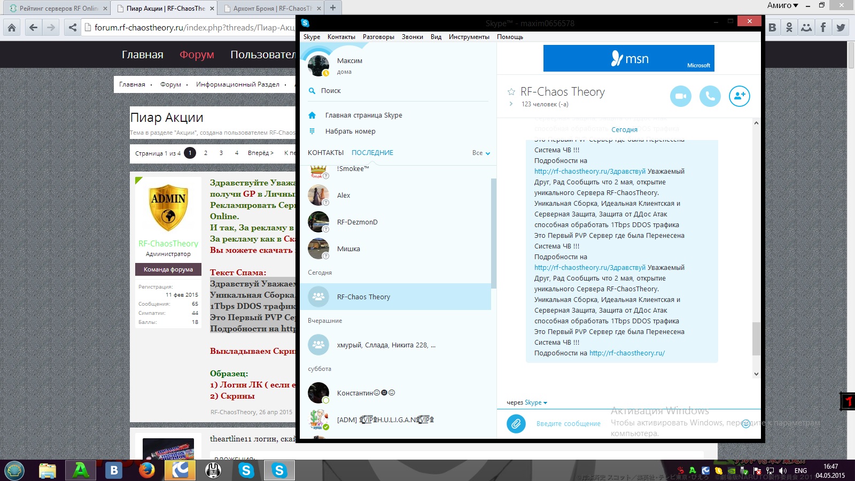
Task: Open Максим's profile avatar in Skype
Action: tap(318, 66)
